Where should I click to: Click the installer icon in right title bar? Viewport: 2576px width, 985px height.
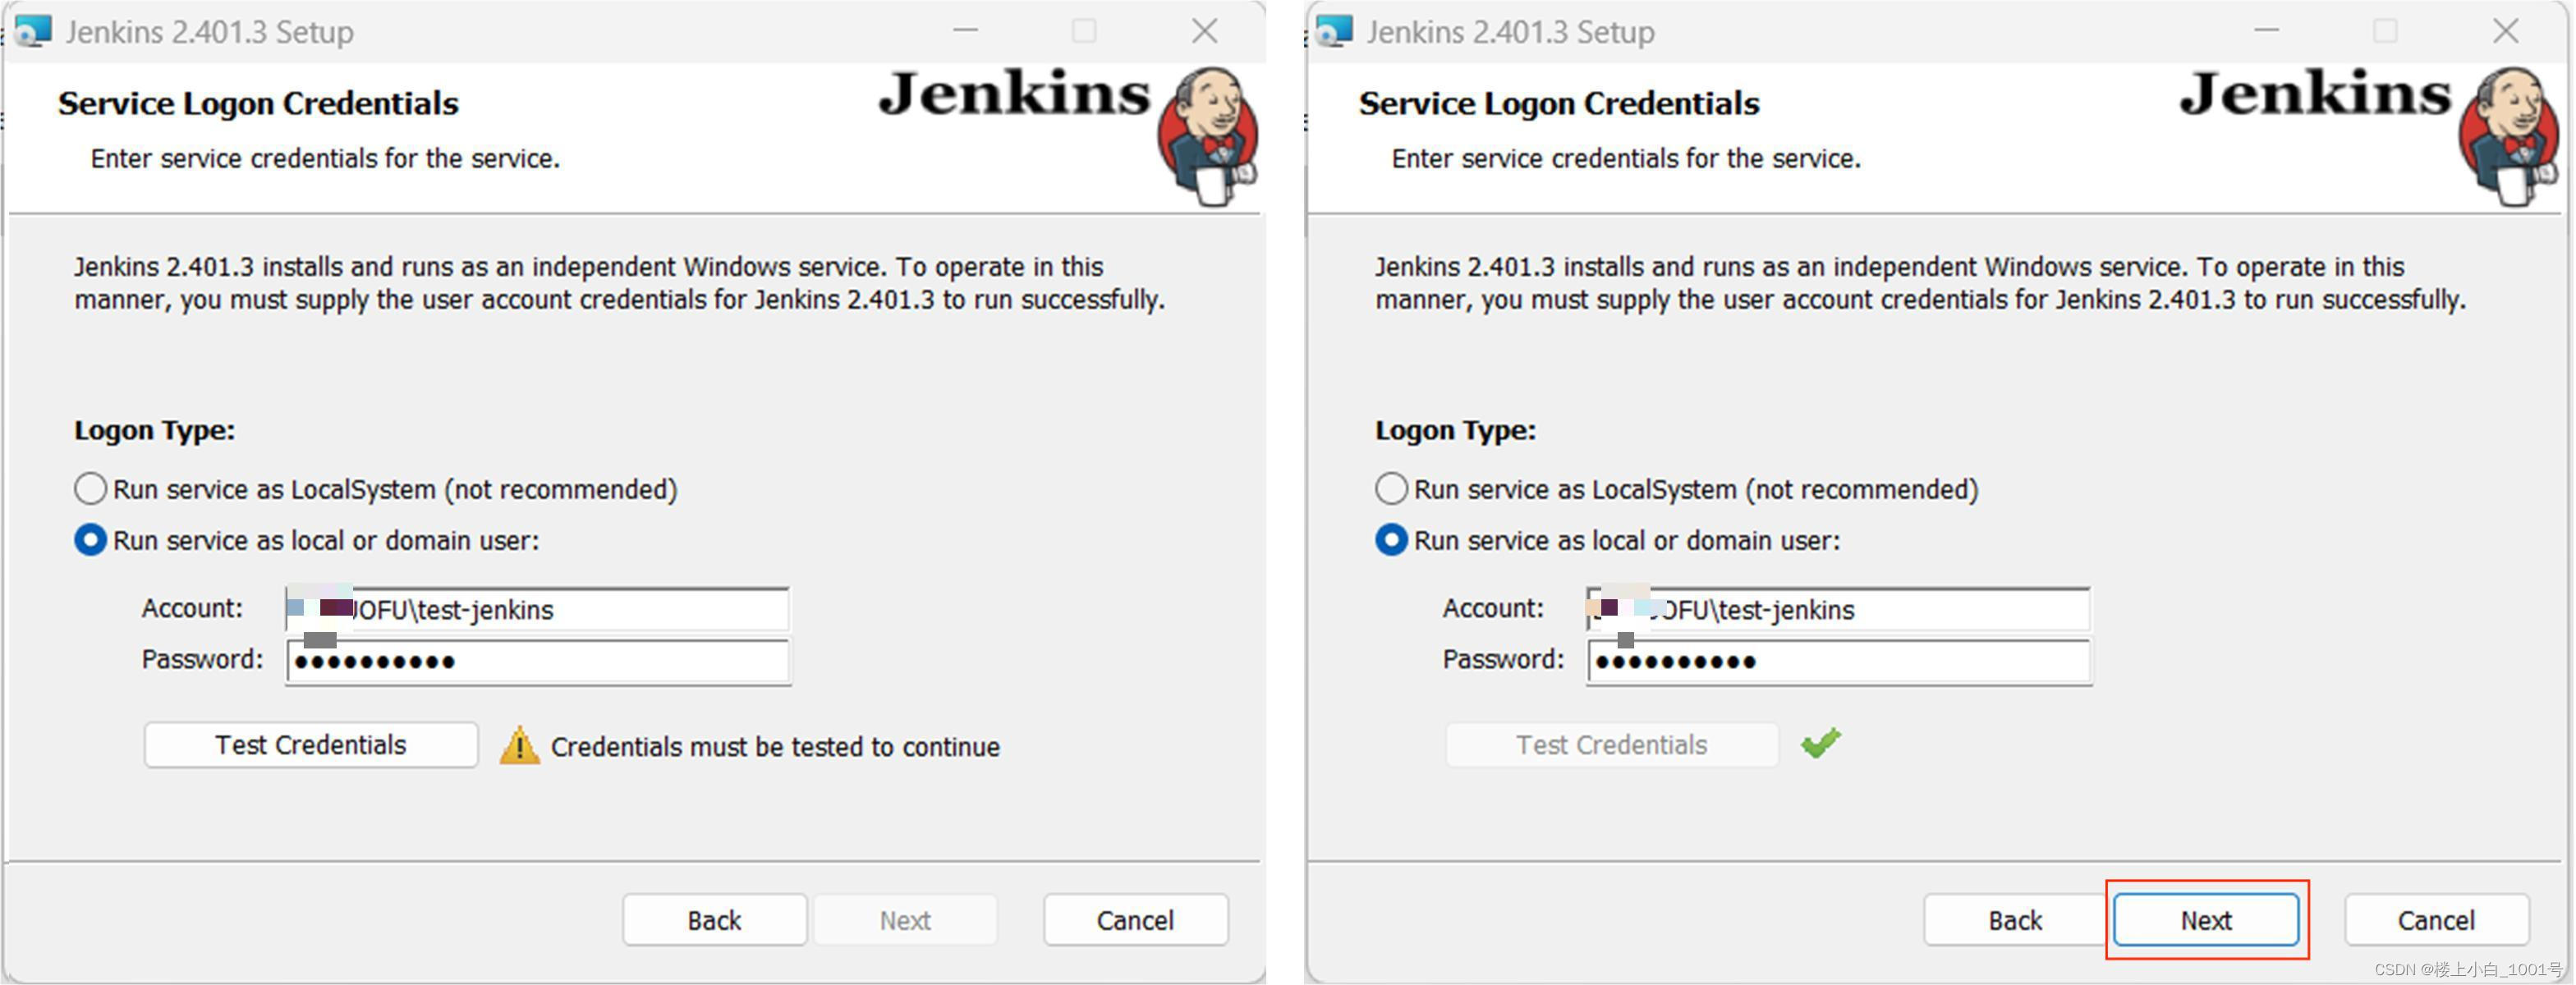(1334, 31)
